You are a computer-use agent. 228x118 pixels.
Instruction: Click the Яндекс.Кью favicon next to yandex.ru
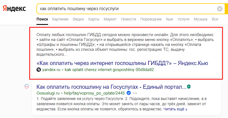click(x=38, y=70)
